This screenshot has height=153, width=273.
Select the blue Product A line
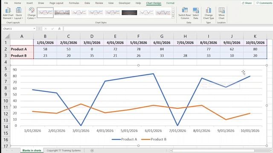click(x=129, y=77)
